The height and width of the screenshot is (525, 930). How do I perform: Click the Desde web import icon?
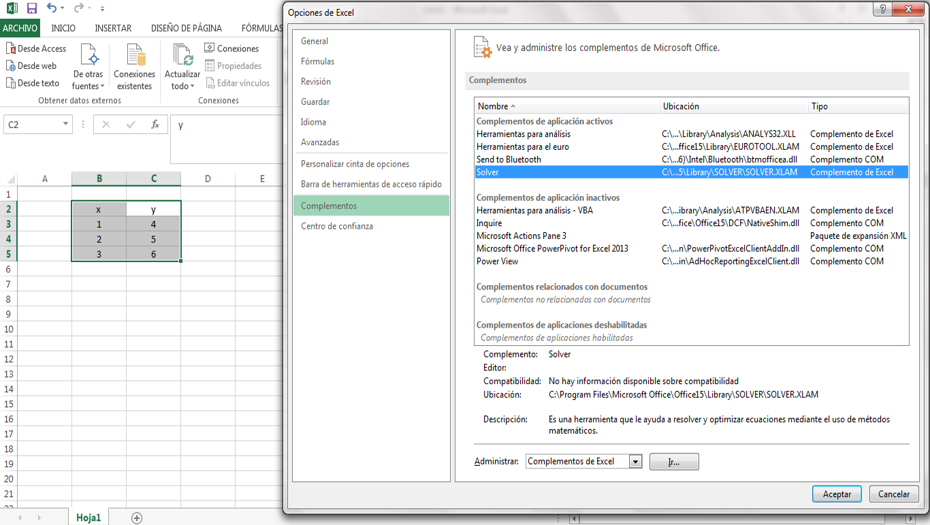pos(12,66)
